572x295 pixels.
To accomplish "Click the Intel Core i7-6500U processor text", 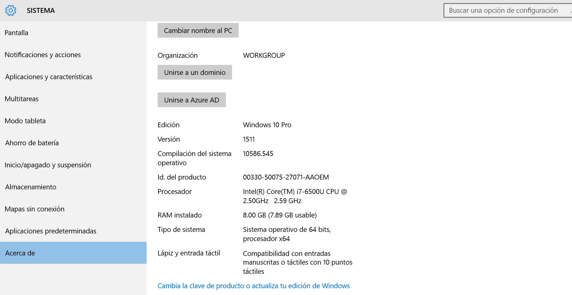I will pos(295,196).
